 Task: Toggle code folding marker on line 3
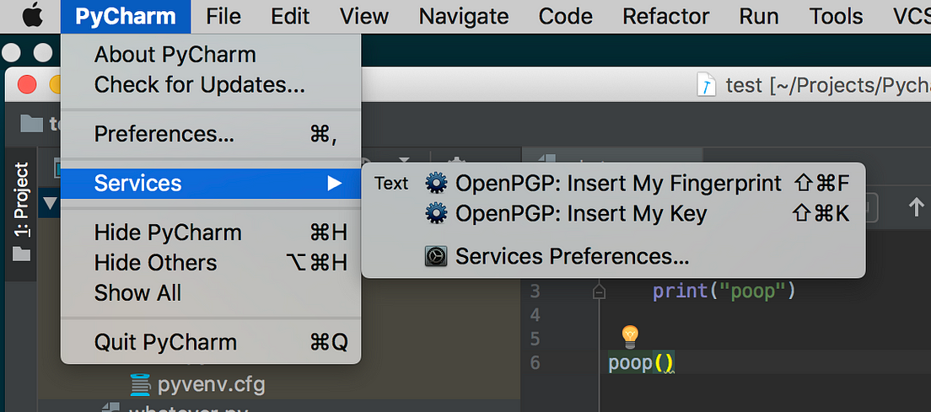click(599, 292)
